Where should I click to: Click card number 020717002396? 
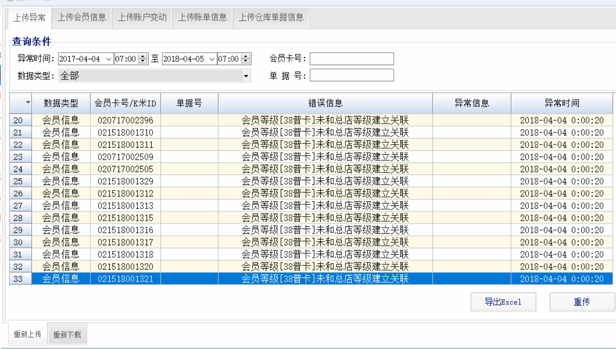tap(126, 120)
